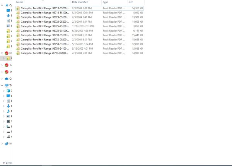Expand the OneDrive tree node
The width and height of the screenshot is (232, 166).
click(x=2, y=79)
